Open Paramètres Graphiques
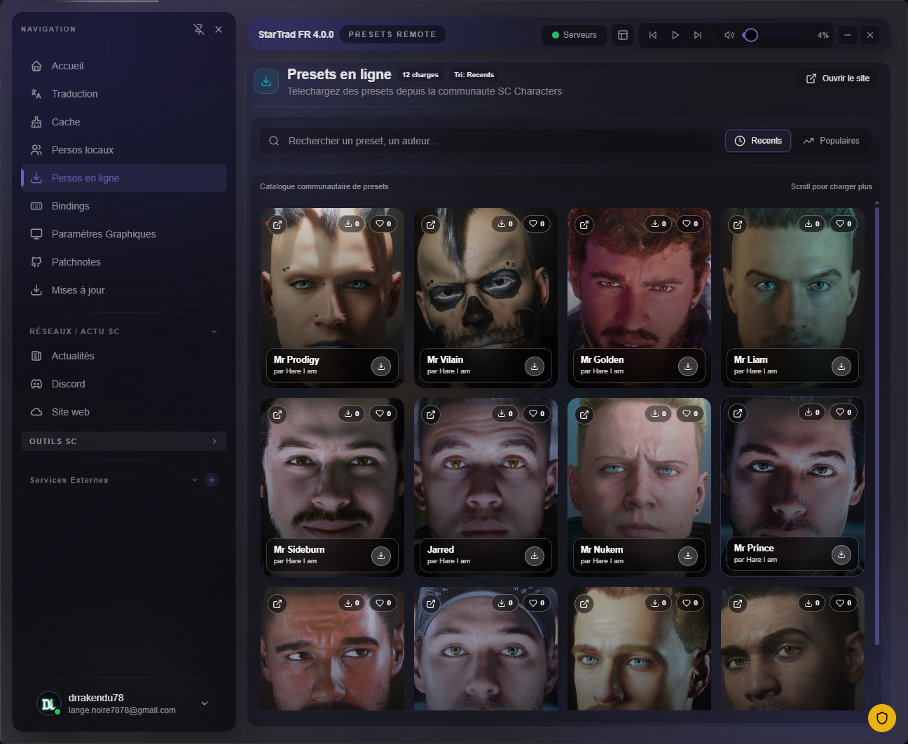Image resolution: width=908 pixels, height=744 pixels. tap(103, 233)
